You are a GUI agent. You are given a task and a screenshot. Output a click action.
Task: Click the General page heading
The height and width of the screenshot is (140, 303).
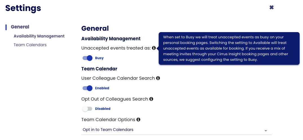tap(95, 28)
